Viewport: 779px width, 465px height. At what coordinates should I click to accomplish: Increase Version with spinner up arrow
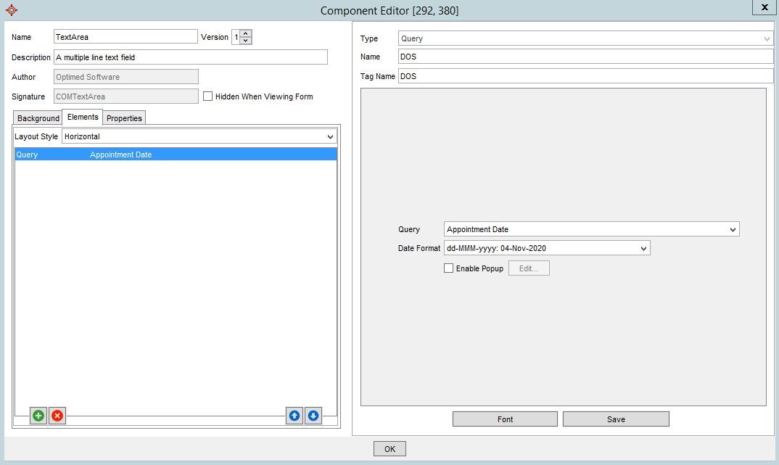click(x=245, y=33)
